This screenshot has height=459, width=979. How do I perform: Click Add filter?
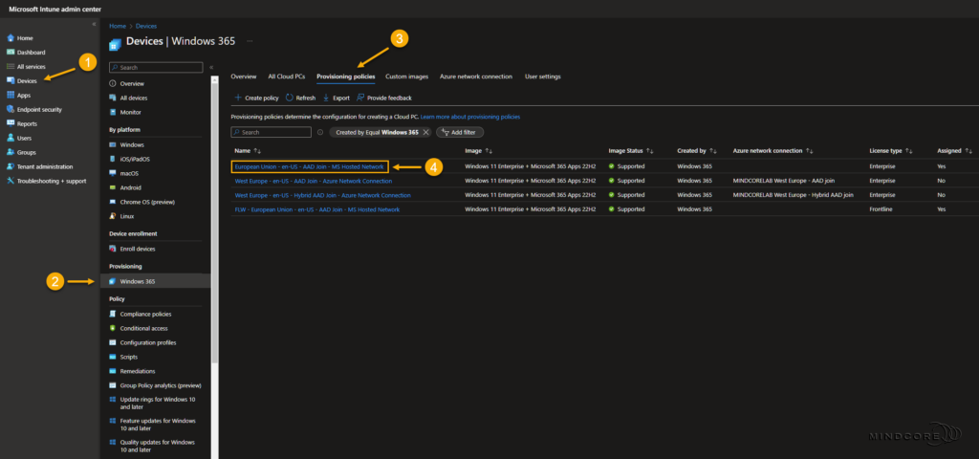click(460, 132)
